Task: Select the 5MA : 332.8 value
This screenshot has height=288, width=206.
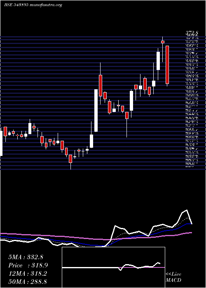Action: tap(26, 257)
